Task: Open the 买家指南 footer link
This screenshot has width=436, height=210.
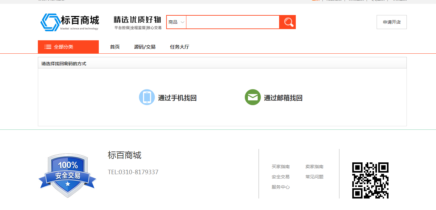Action: pos(281,167)
